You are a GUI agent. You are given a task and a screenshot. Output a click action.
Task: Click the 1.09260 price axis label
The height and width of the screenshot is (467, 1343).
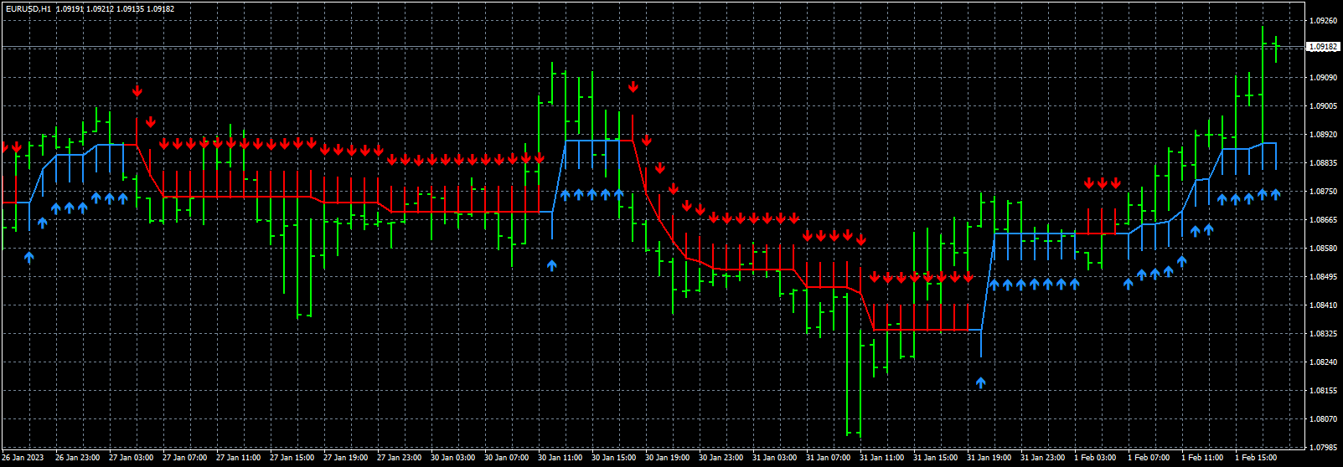click(x=1323, y=21)
